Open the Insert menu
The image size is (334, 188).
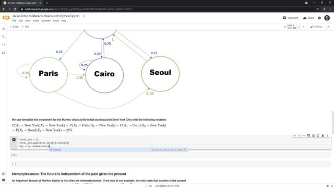click(x=36, y=21)
